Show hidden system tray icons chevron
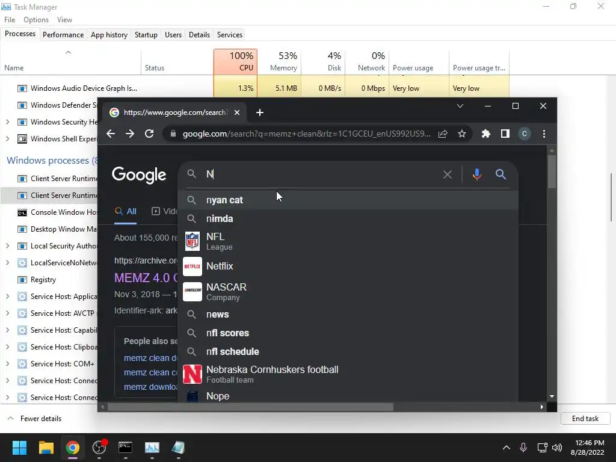 tap(507, 448)
